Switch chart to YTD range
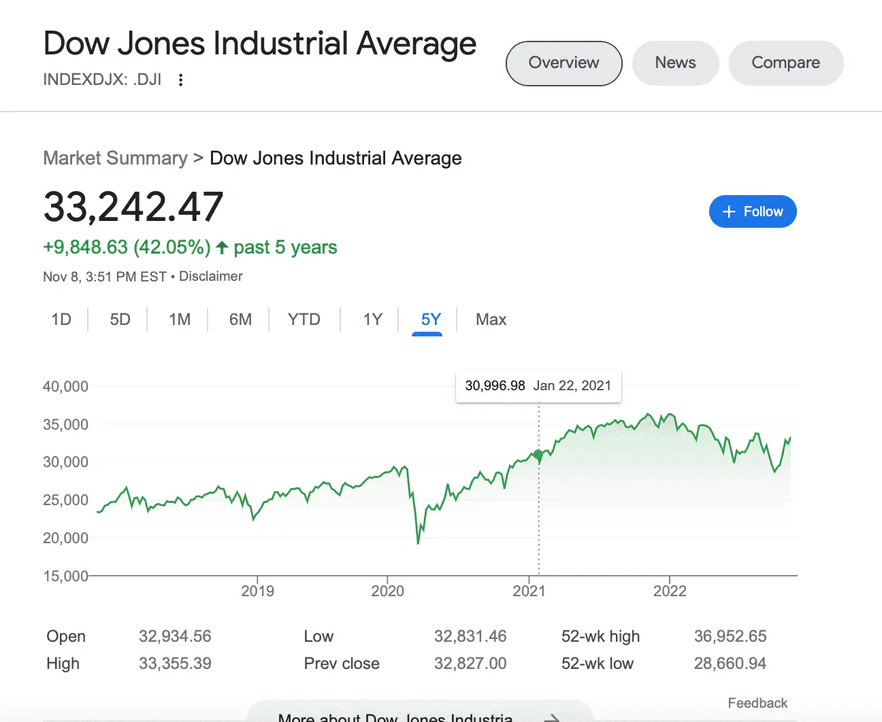882x722 pixels. [x=304, y=320]
